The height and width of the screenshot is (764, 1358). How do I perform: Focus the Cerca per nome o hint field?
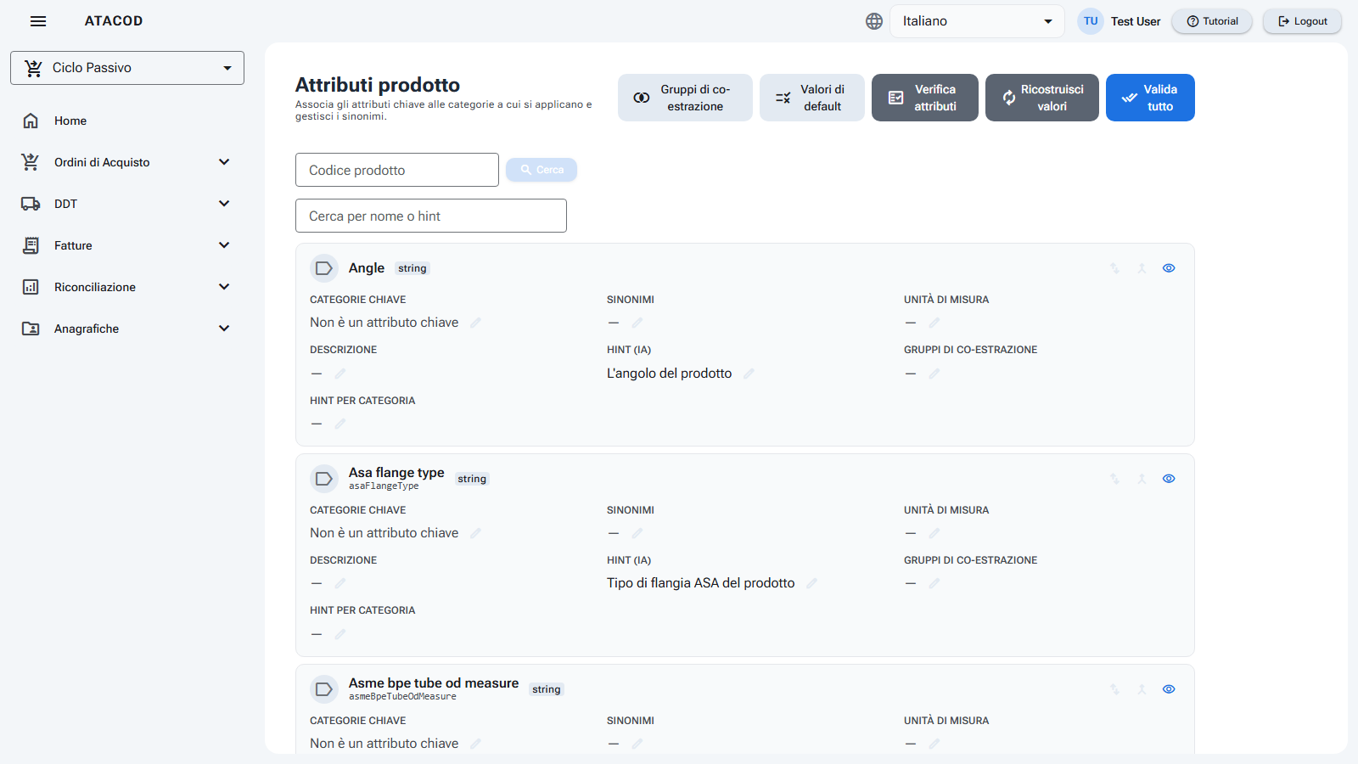click(431, 216)
